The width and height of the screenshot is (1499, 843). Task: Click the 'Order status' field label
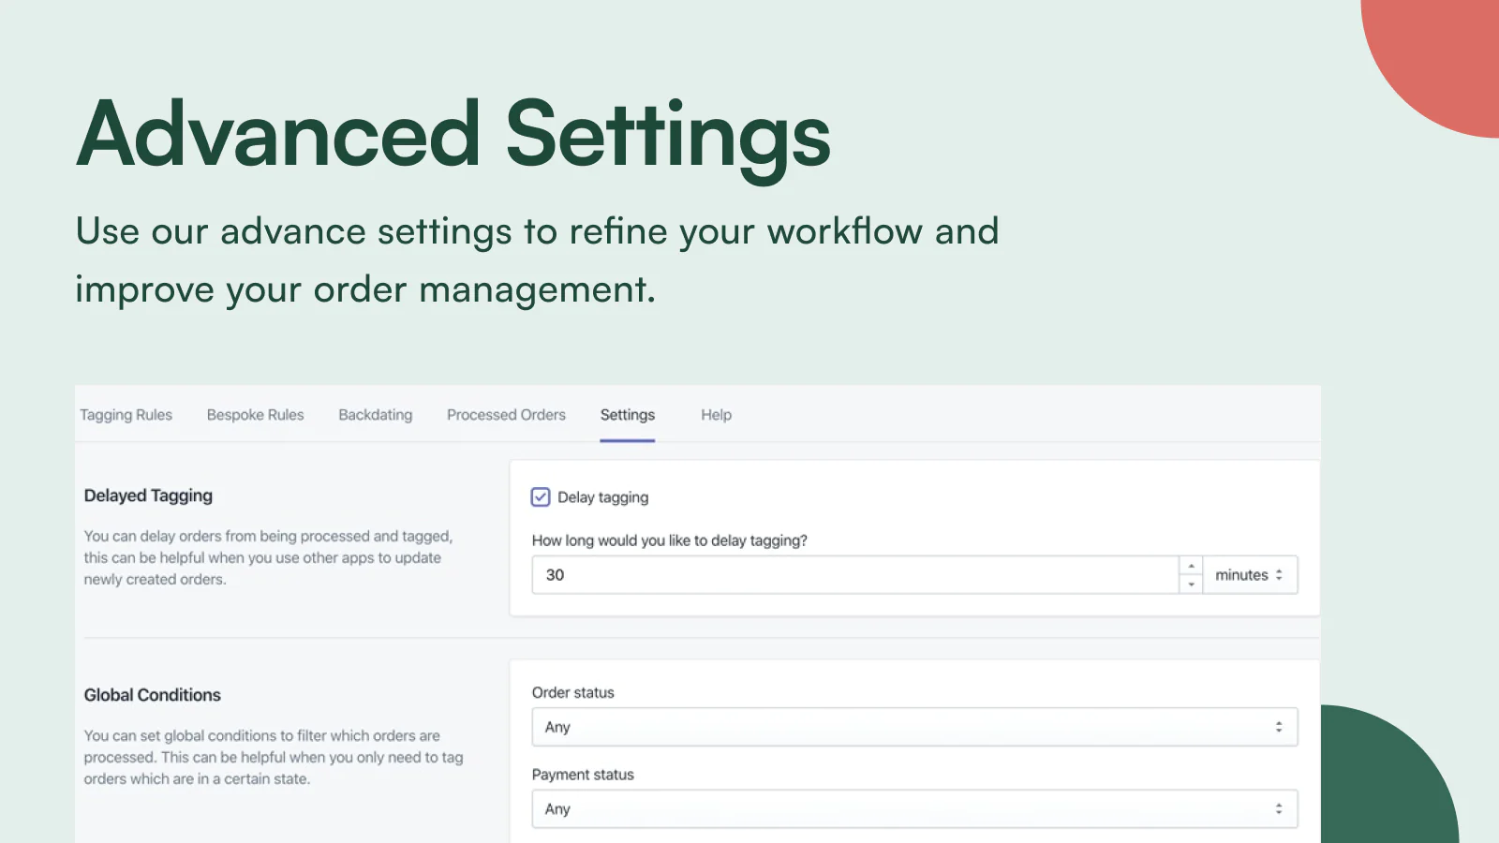point(572,692)
